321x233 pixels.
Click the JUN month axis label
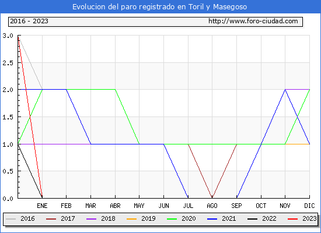163,206
